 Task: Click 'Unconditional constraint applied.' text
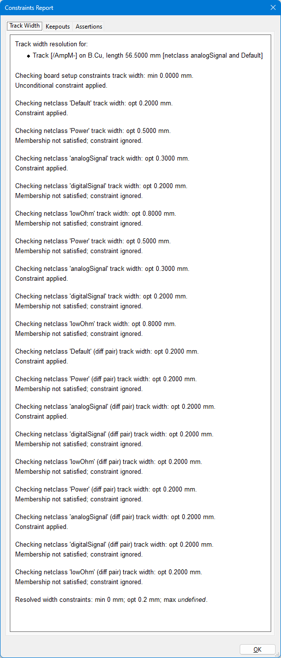tap(61, 85)
